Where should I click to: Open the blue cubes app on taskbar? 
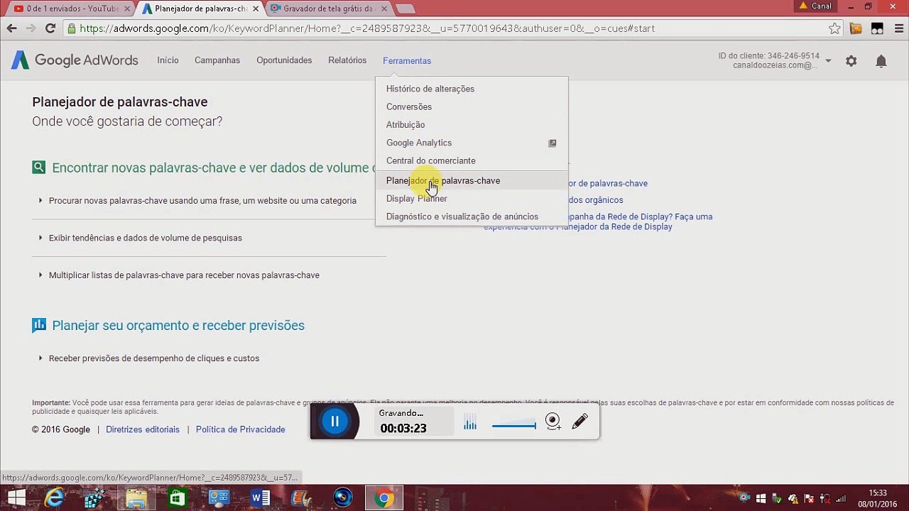95,498
